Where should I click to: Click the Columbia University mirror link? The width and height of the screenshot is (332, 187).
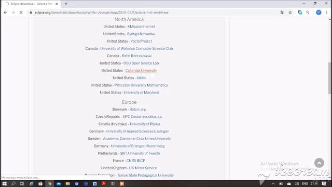coord(141,71)
